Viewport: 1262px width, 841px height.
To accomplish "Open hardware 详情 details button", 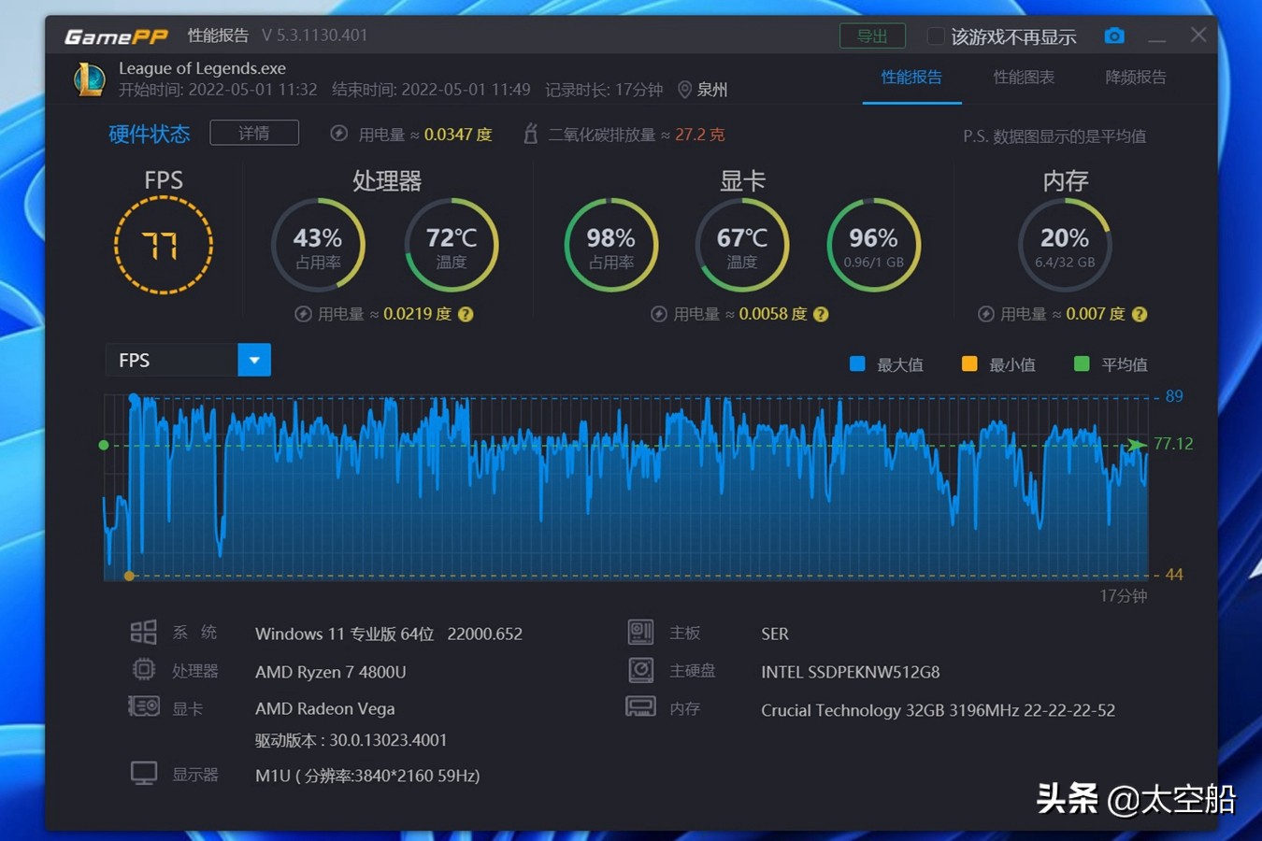I will click(x=254, y=133).
